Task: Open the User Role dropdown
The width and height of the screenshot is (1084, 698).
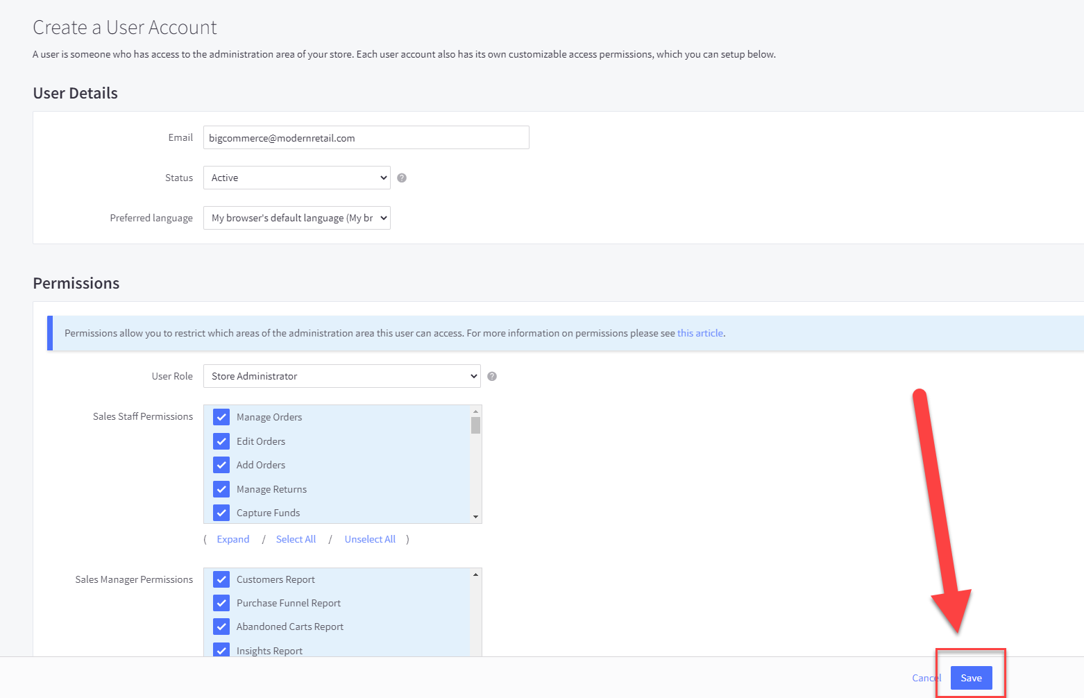Action: click(x=342, y=376)
